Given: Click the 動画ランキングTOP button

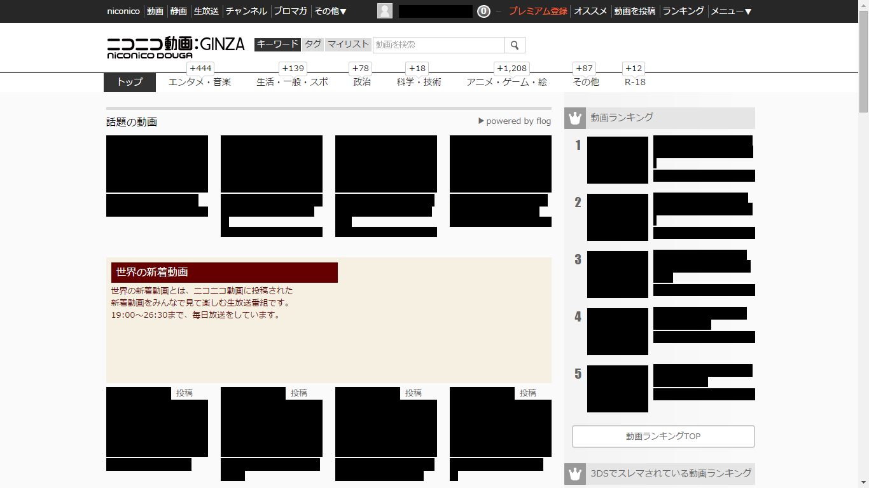Looking at the screenshot, I should (664, 437).
